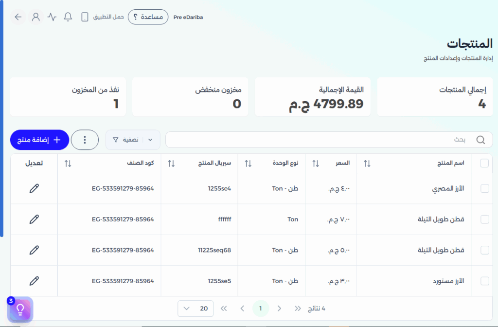Click the edit pencil for الأرز المصري row
This screenshot has height=327, width=498.
[x=34, y=188]
